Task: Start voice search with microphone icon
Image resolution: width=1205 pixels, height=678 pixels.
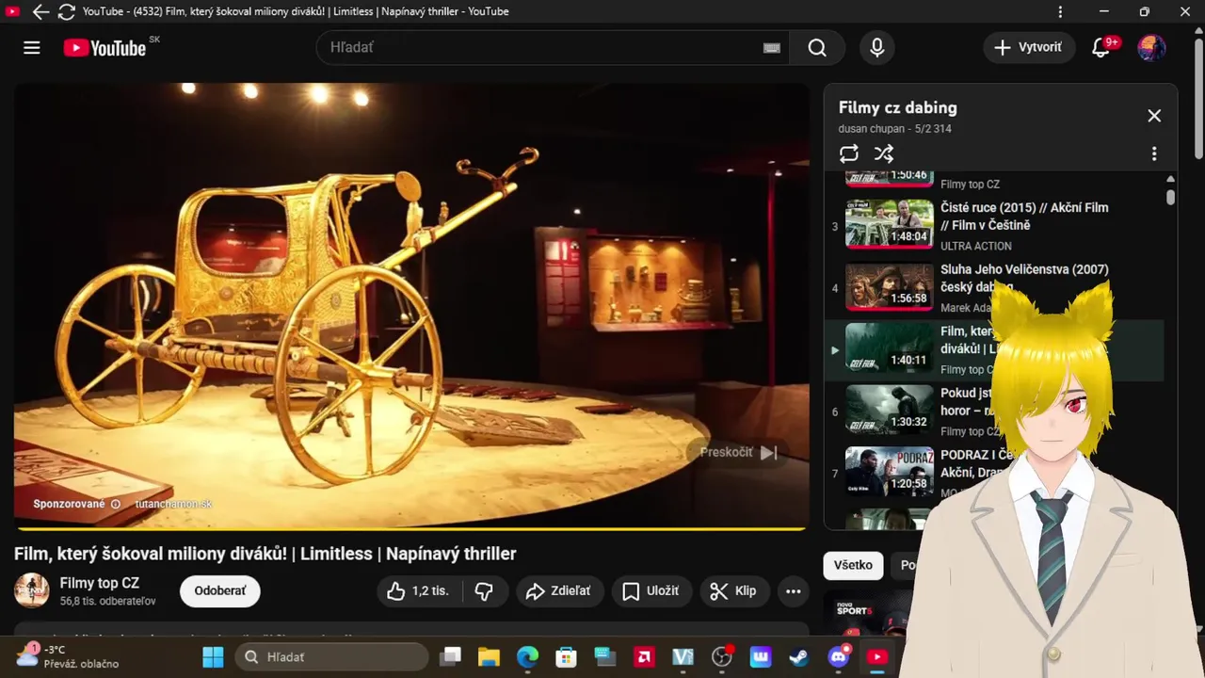Action: tap(877, 48)
